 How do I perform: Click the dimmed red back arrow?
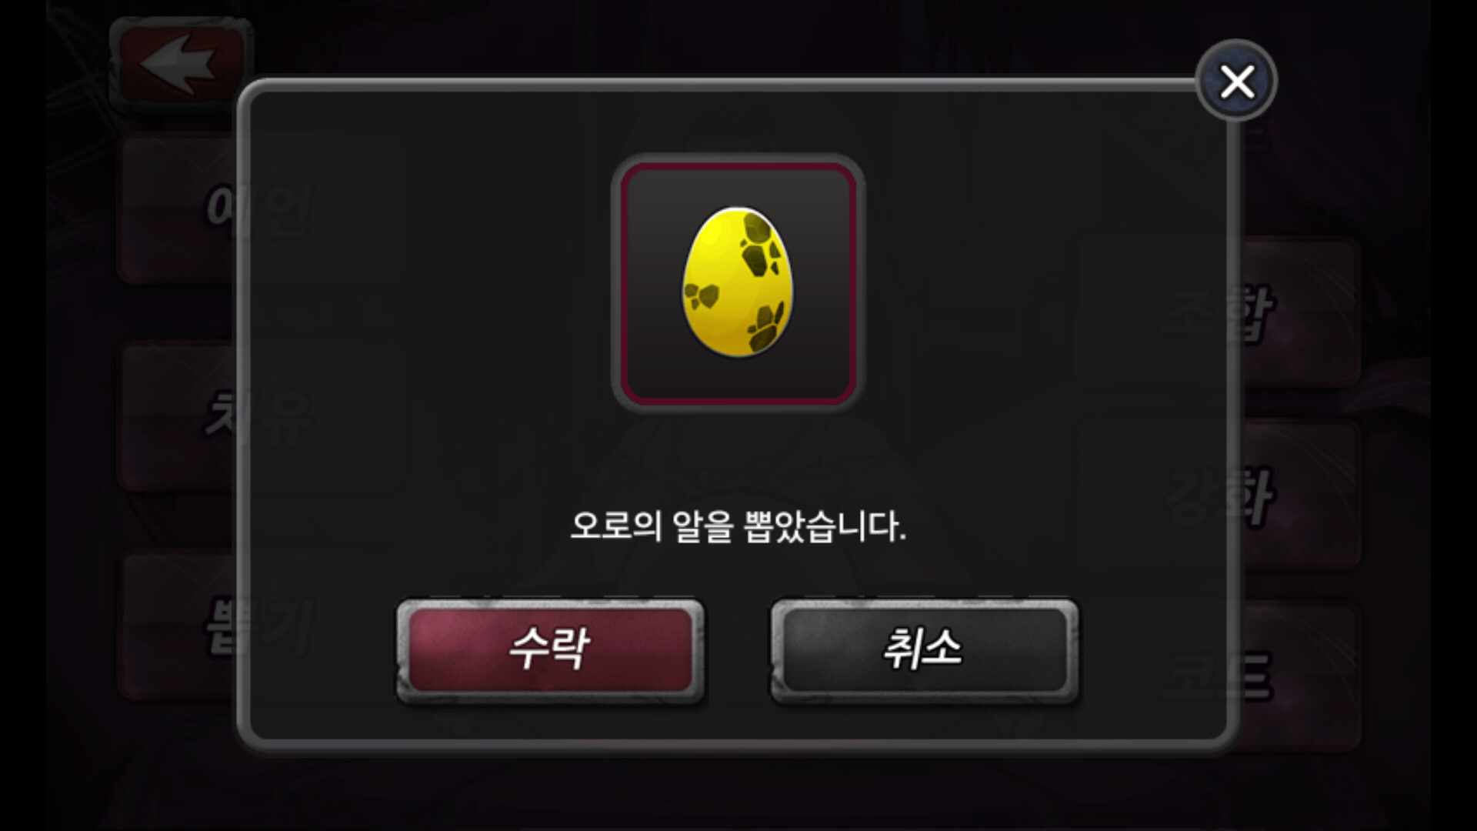(x=180, y=62)
